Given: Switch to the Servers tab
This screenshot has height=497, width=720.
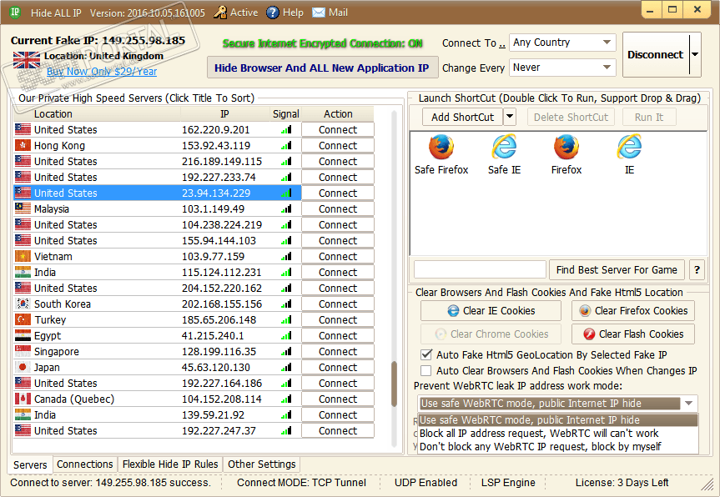Looking at the screenshot, I should click(30, 464).
